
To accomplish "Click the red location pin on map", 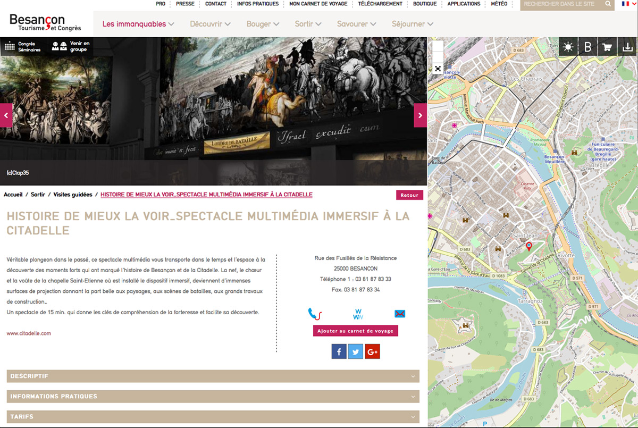I will tap(528, 246).
